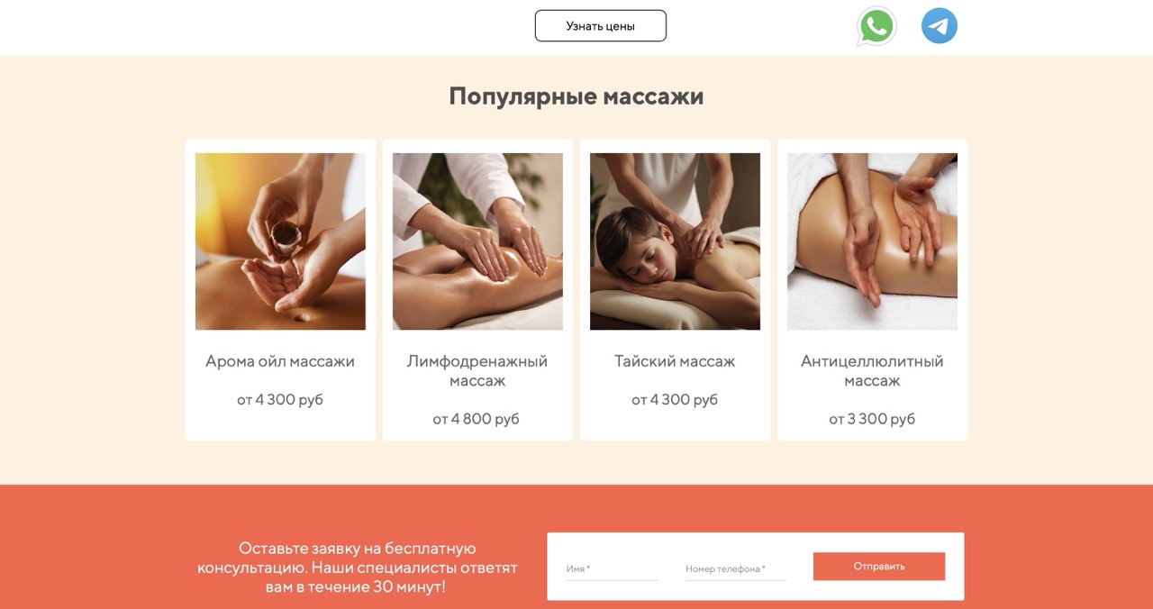This screenshot has height=609, width=1153.
Task: Click the Арома ойл price от 4 300 руб
Action: coord(280,399)
